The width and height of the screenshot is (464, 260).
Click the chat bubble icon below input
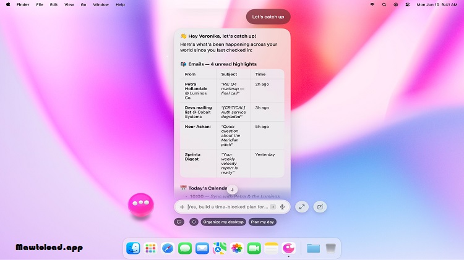pos(179,222)
